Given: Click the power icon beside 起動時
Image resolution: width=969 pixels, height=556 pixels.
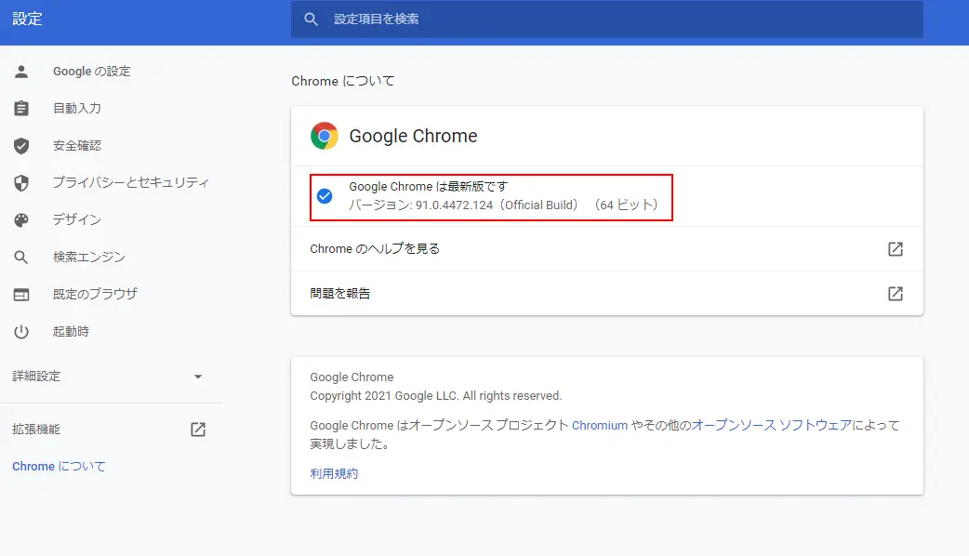Looking at the screenshot, I should coord(21,332).
